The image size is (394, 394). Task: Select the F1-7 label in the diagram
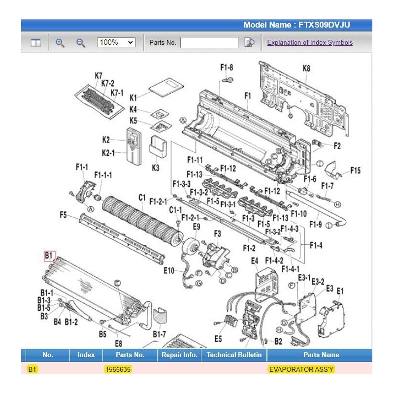pos(328,186)
